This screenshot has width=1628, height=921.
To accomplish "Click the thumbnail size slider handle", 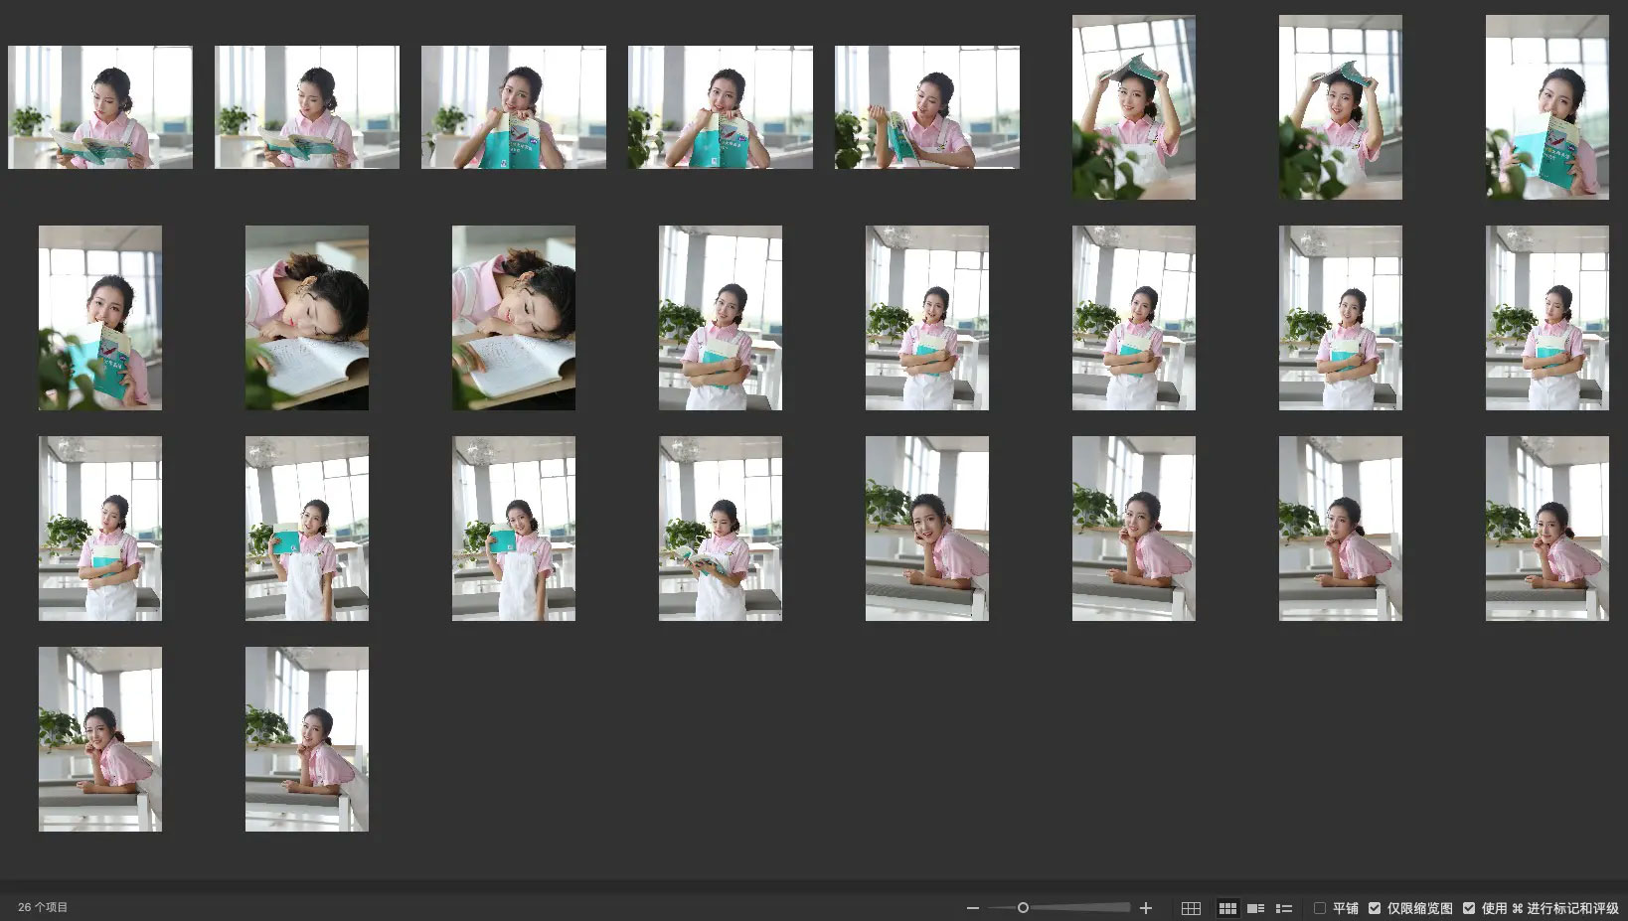I will (1023, 908).
